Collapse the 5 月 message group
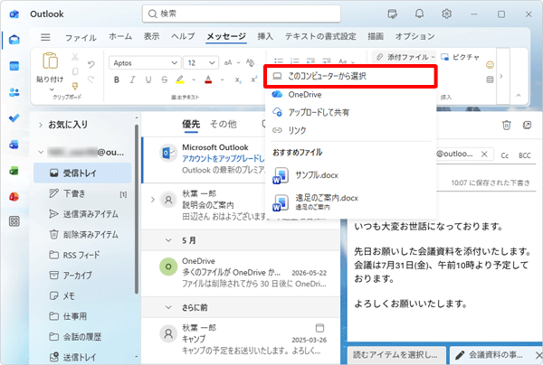 168,240
